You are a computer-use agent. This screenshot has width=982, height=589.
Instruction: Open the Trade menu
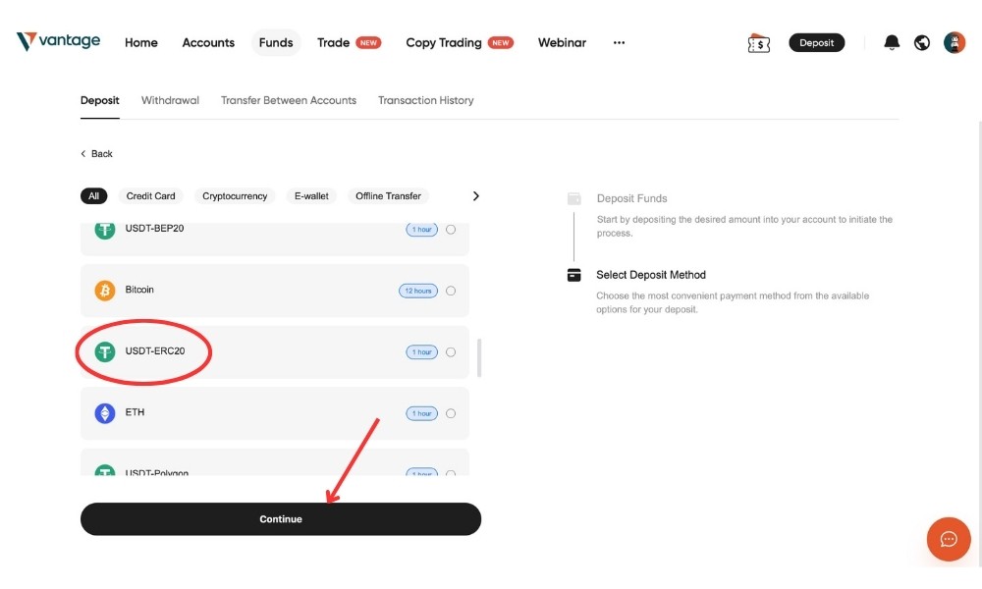coord(333,42)
